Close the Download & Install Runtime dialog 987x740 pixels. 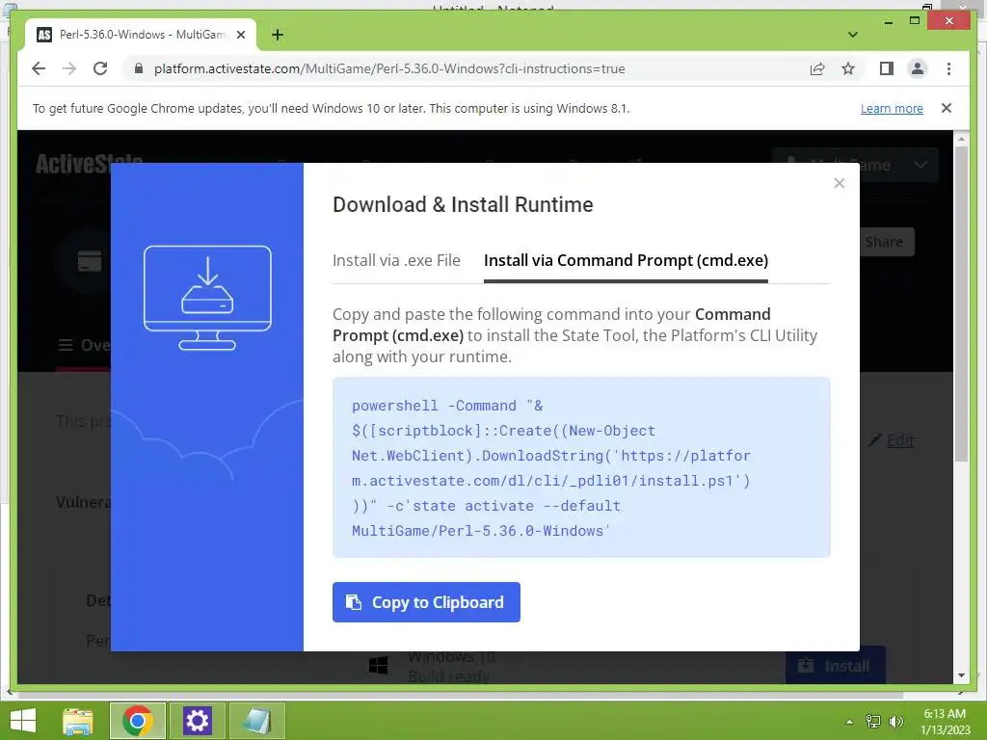(x=840, y=183)
